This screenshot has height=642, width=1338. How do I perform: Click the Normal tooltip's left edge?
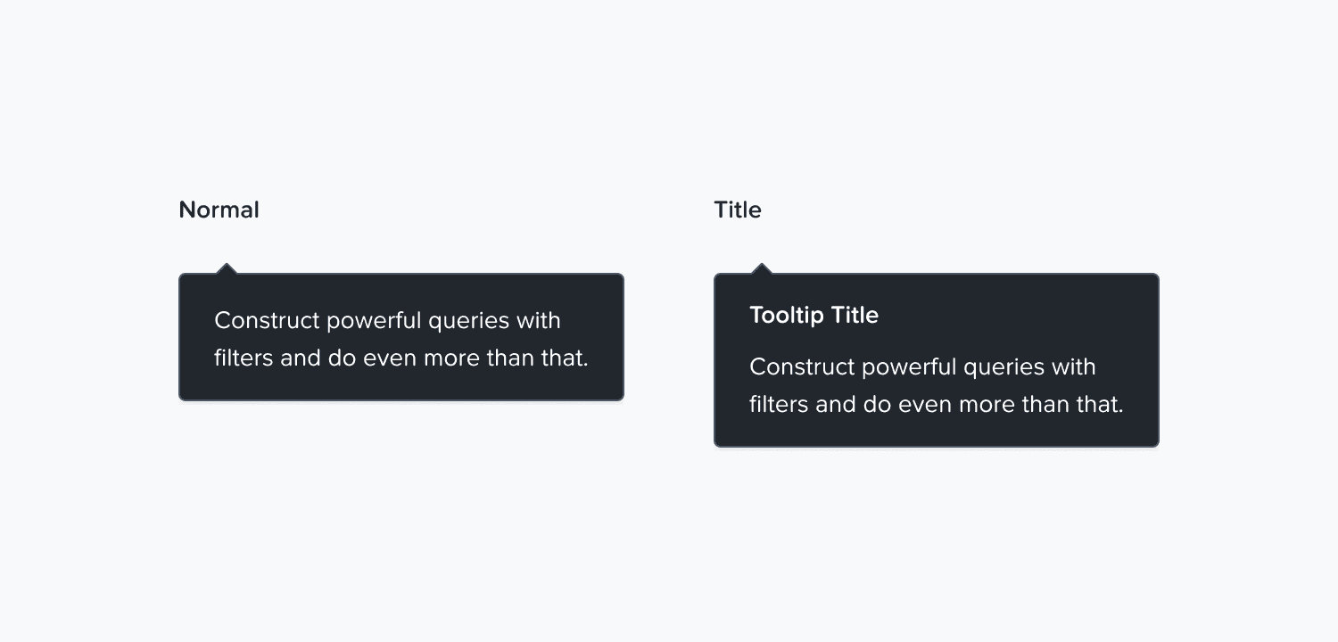pos(180,336)
